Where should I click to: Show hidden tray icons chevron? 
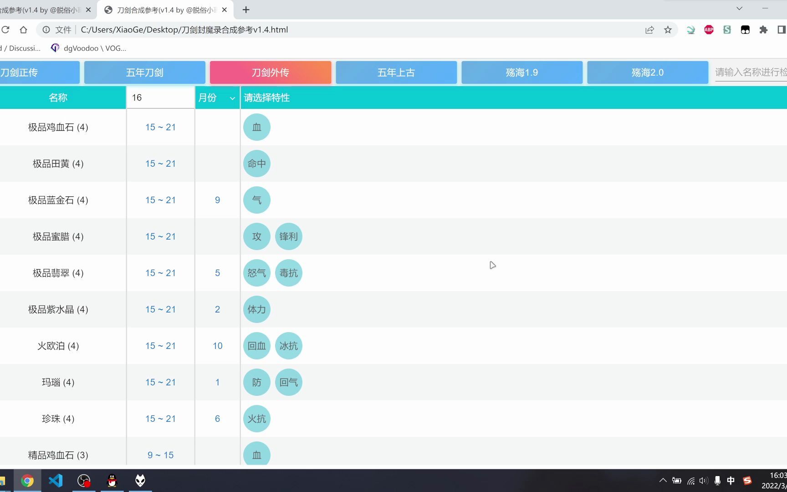[x=663, y=480]
